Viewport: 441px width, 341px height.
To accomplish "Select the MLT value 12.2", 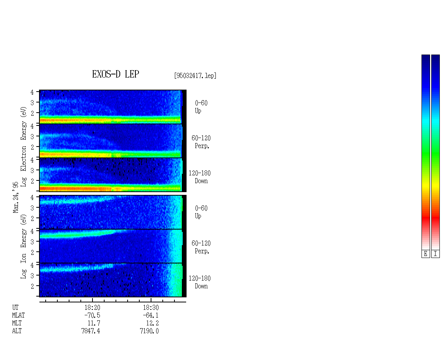I will [152, 323].
